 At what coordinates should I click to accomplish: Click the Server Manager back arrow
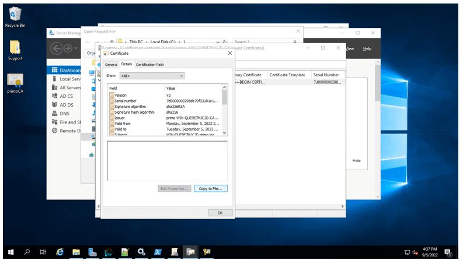[57, 48]
